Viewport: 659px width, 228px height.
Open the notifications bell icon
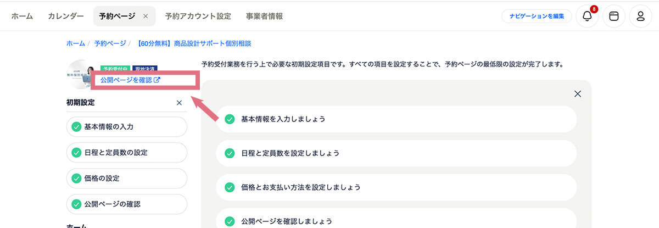pyautogui.click(x=587, y=16)
